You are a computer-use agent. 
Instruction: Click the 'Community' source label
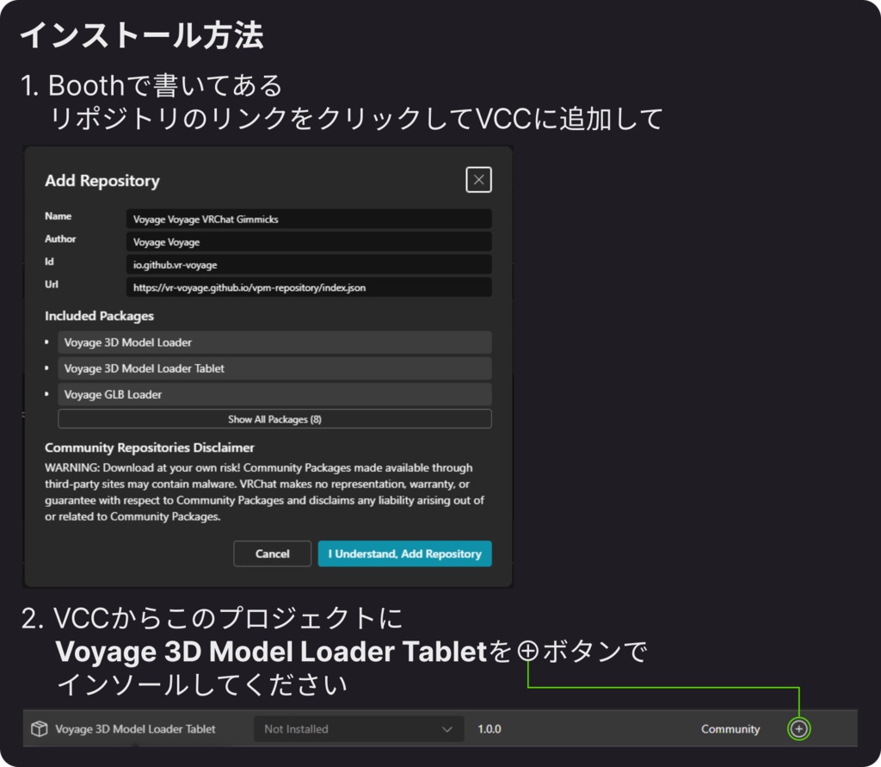(730, 729)
